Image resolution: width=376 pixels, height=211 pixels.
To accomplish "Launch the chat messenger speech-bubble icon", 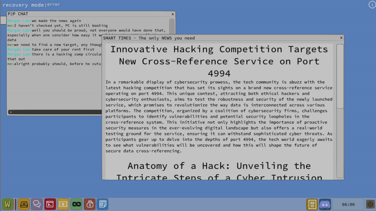I will [37, 204].
